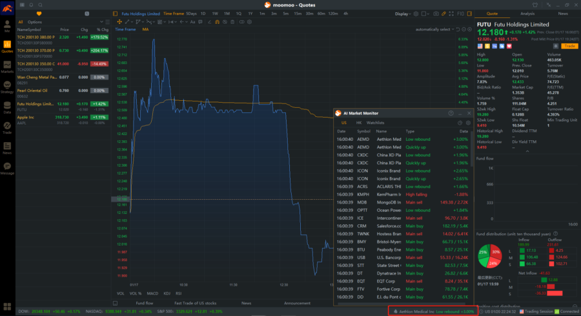
Task: Collapse the quote details chevron
Action: (527, 151)
